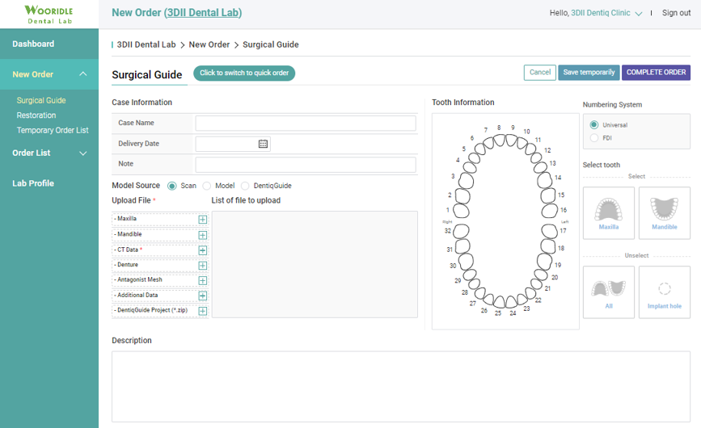701x428 pixels.
Task: Focus the Note input field
Action: point(306,164)
